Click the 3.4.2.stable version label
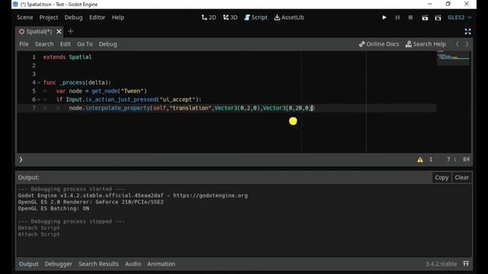 tap(441, 264)
